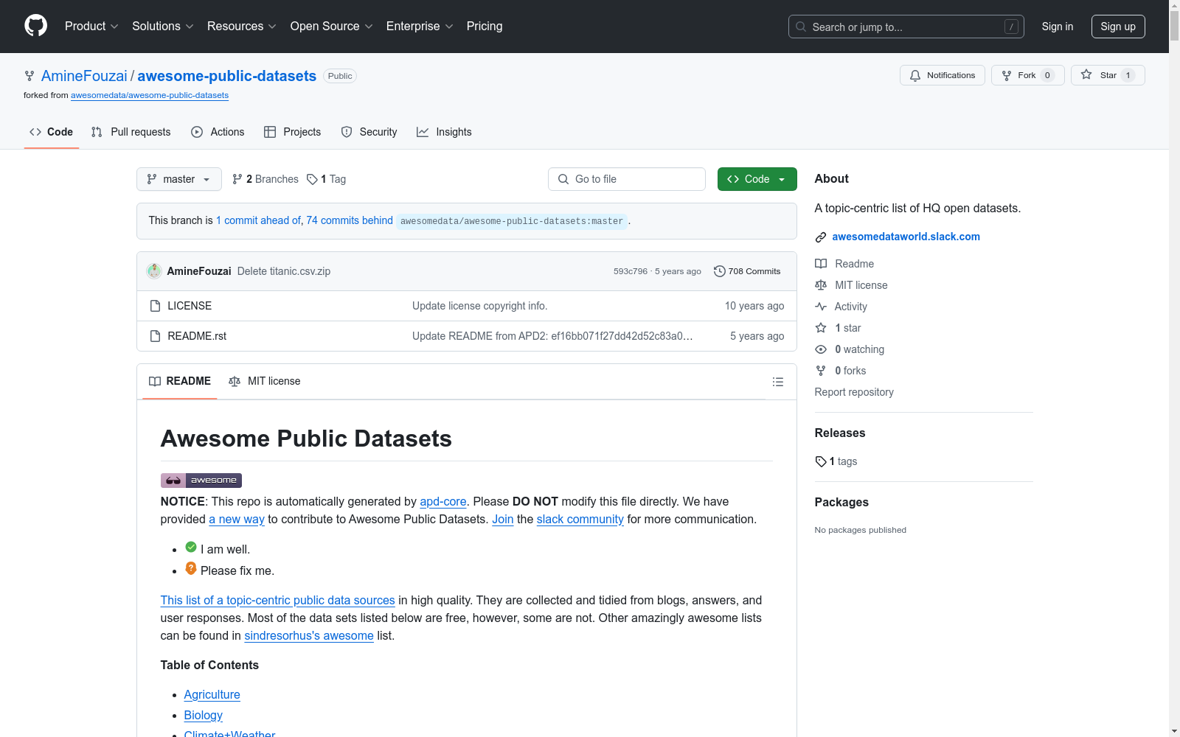Screen dimensions: 1180x737
Task: Open the README.rst file
Action: pyautogui.click(x=197, y=336)
